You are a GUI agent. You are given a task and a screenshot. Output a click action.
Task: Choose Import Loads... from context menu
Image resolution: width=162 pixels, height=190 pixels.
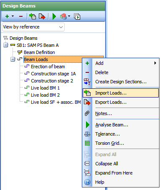(x=121, y=93)
